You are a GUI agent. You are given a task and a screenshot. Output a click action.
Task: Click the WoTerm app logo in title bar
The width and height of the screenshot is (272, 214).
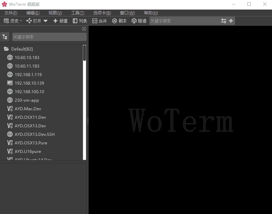(4, 4)
